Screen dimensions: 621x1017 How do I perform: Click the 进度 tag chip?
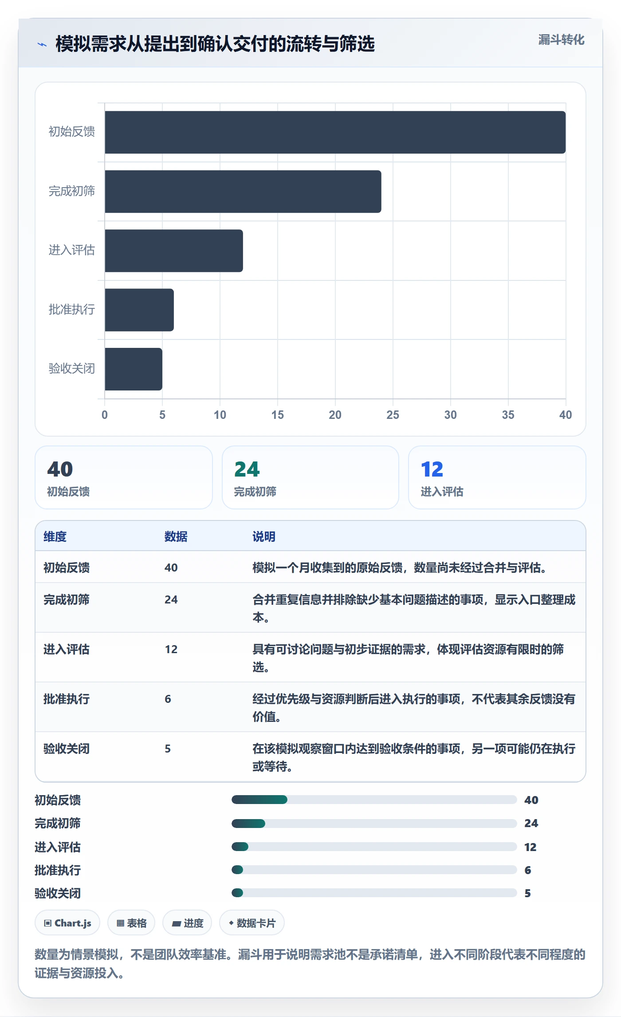(x=187, y=923)
